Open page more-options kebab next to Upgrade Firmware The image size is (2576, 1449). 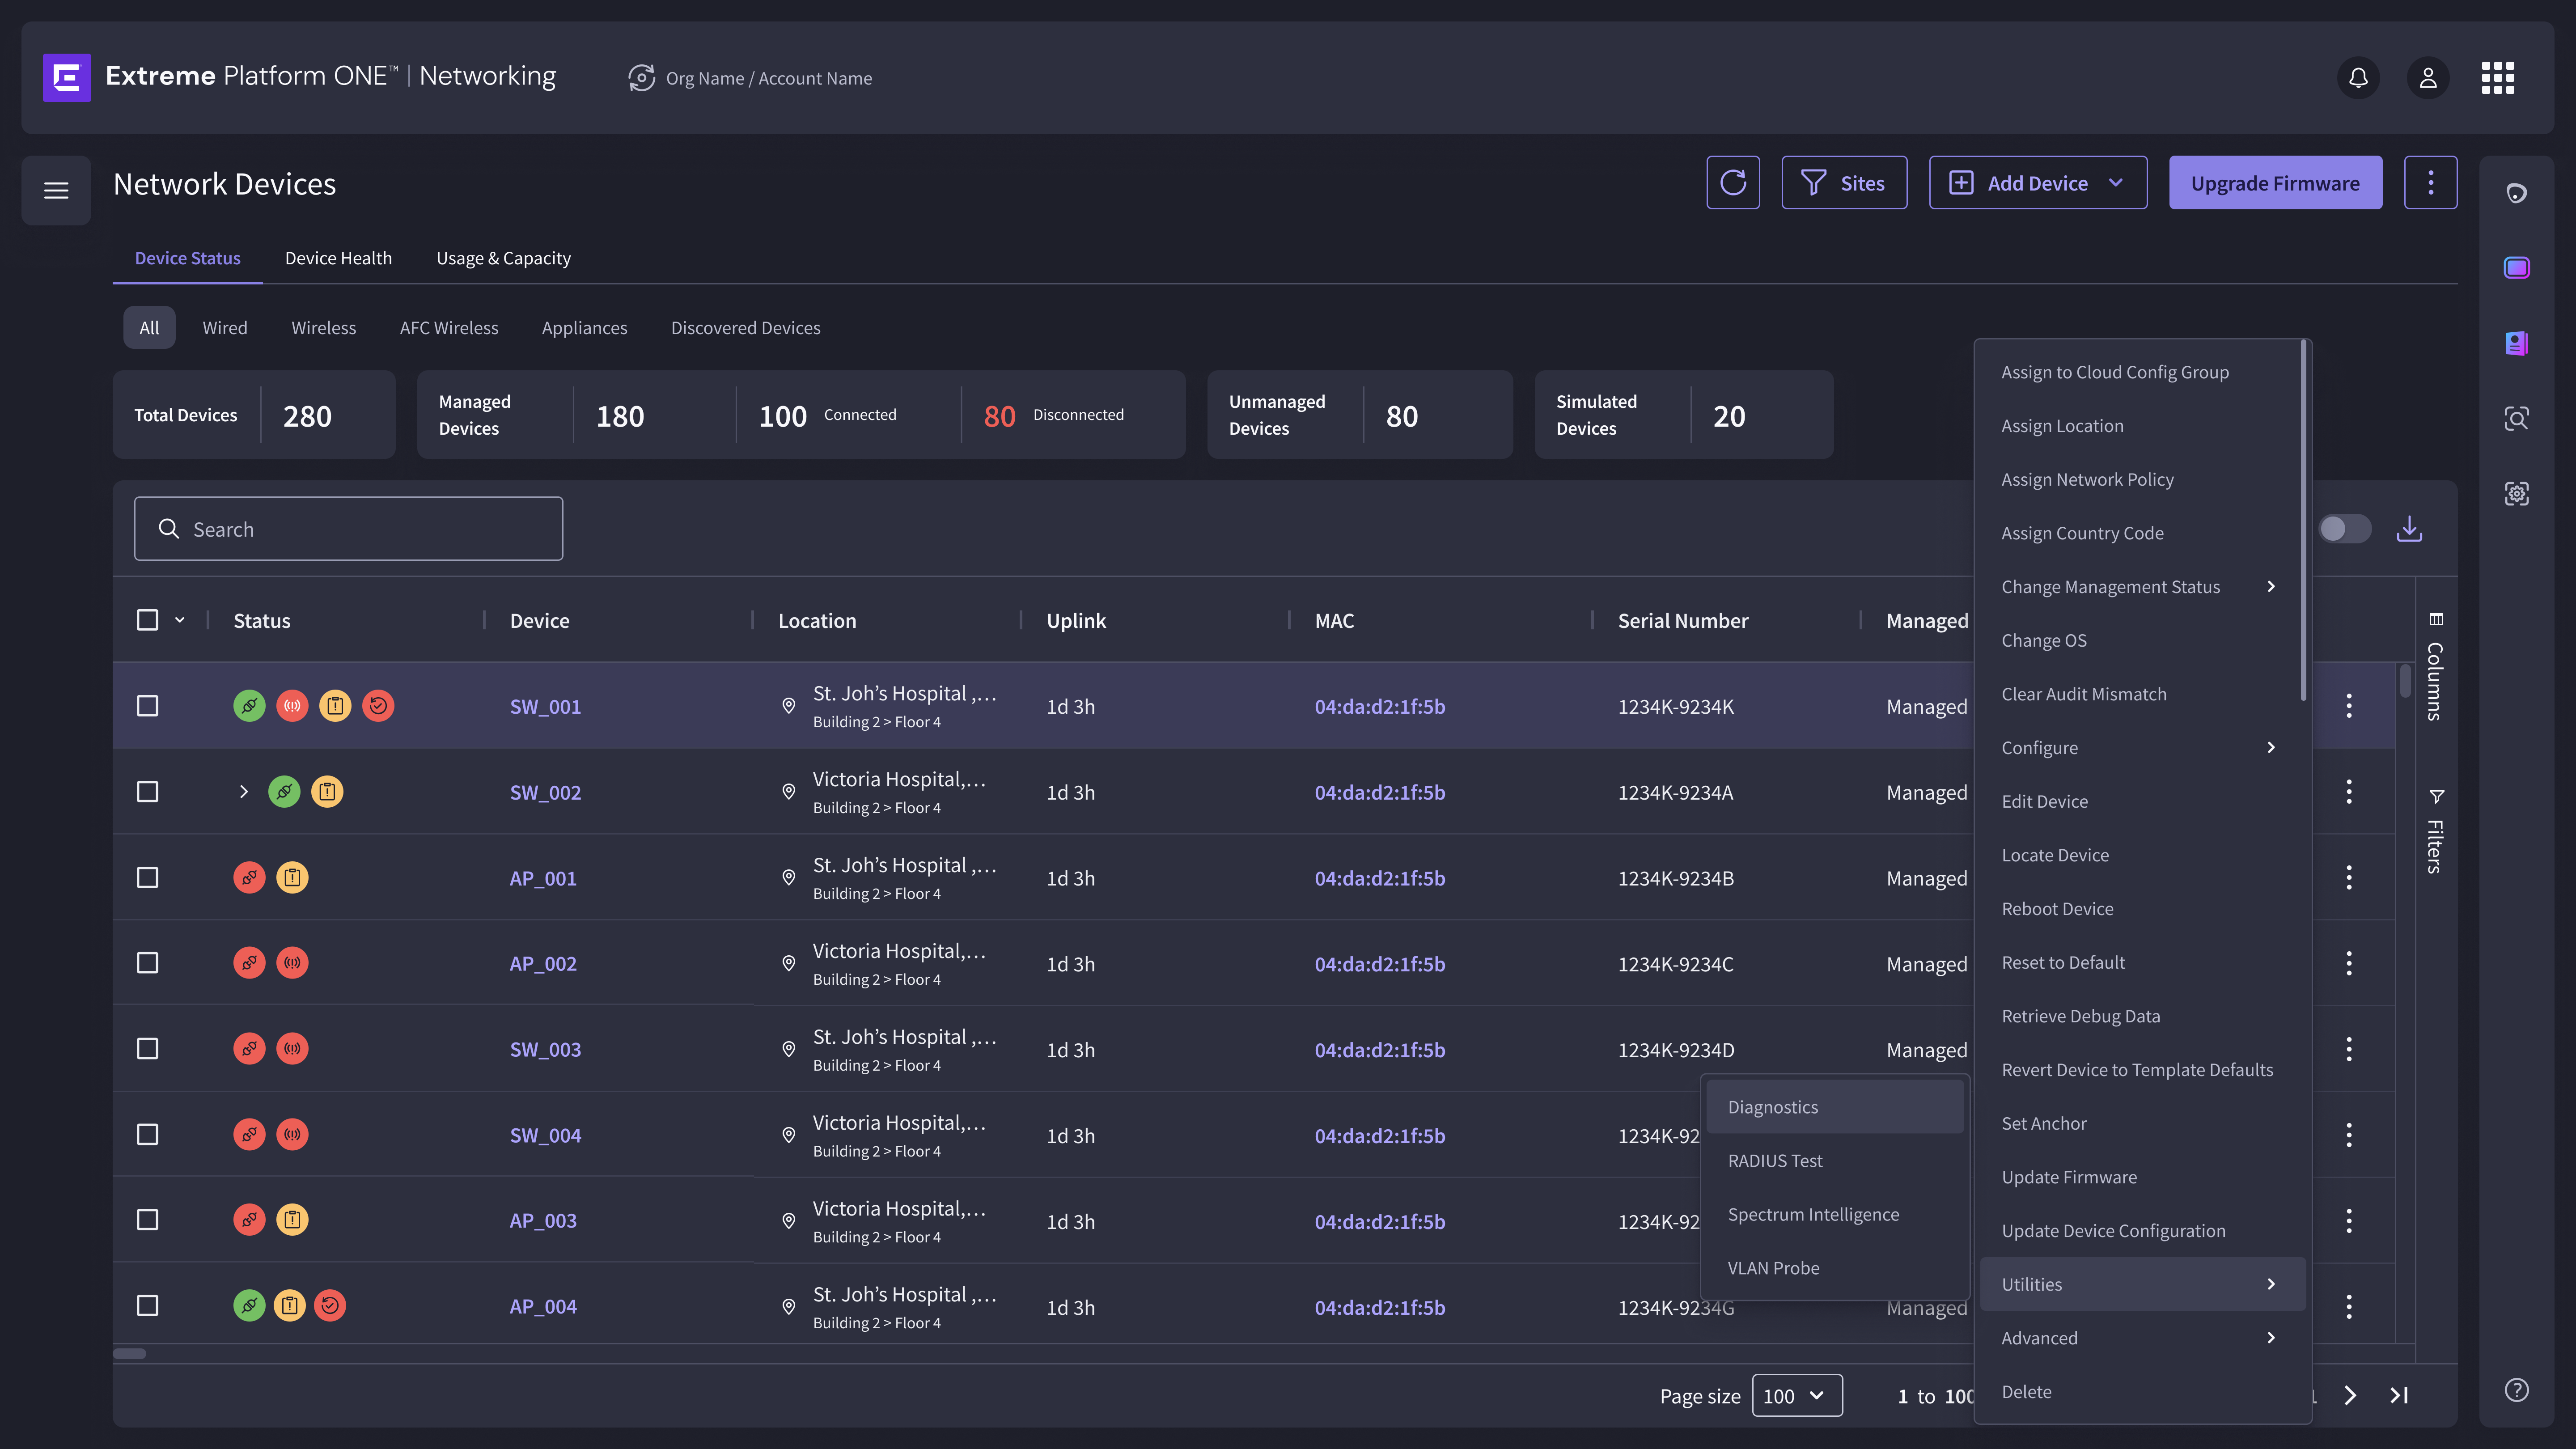point(2430,183)
